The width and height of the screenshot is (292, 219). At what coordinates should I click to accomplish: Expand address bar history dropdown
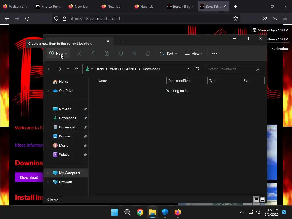[x=188, y=69]
